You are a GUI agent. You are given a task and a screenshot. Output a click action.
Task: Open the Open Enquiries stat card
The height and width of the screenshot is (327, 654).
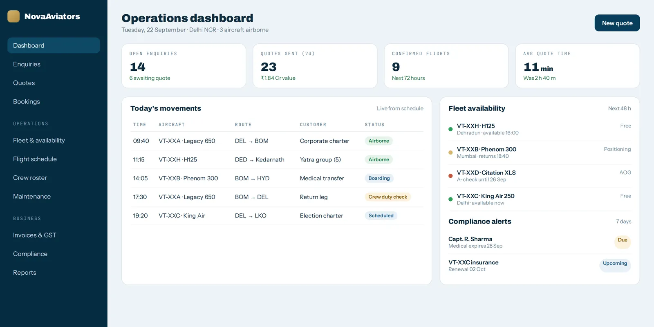(184, 66)
